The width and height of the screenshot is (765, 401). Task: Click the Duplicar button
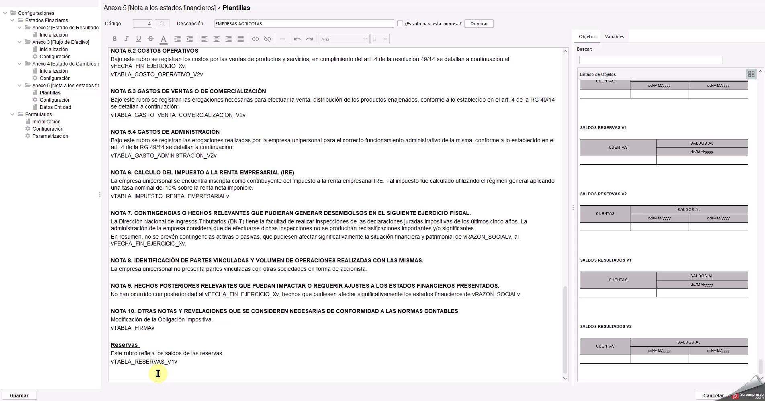(x=479, y=24)
